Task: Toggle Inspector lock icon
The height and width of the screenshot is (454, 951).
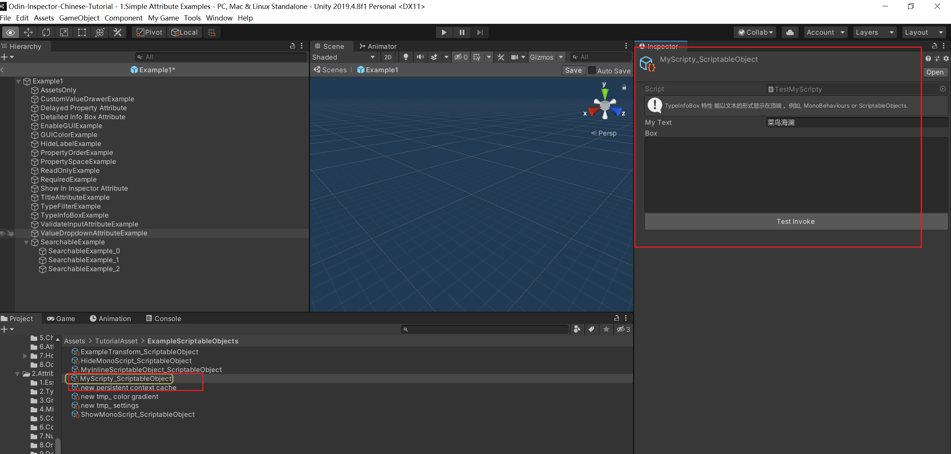Action: (x=935, y=46)
